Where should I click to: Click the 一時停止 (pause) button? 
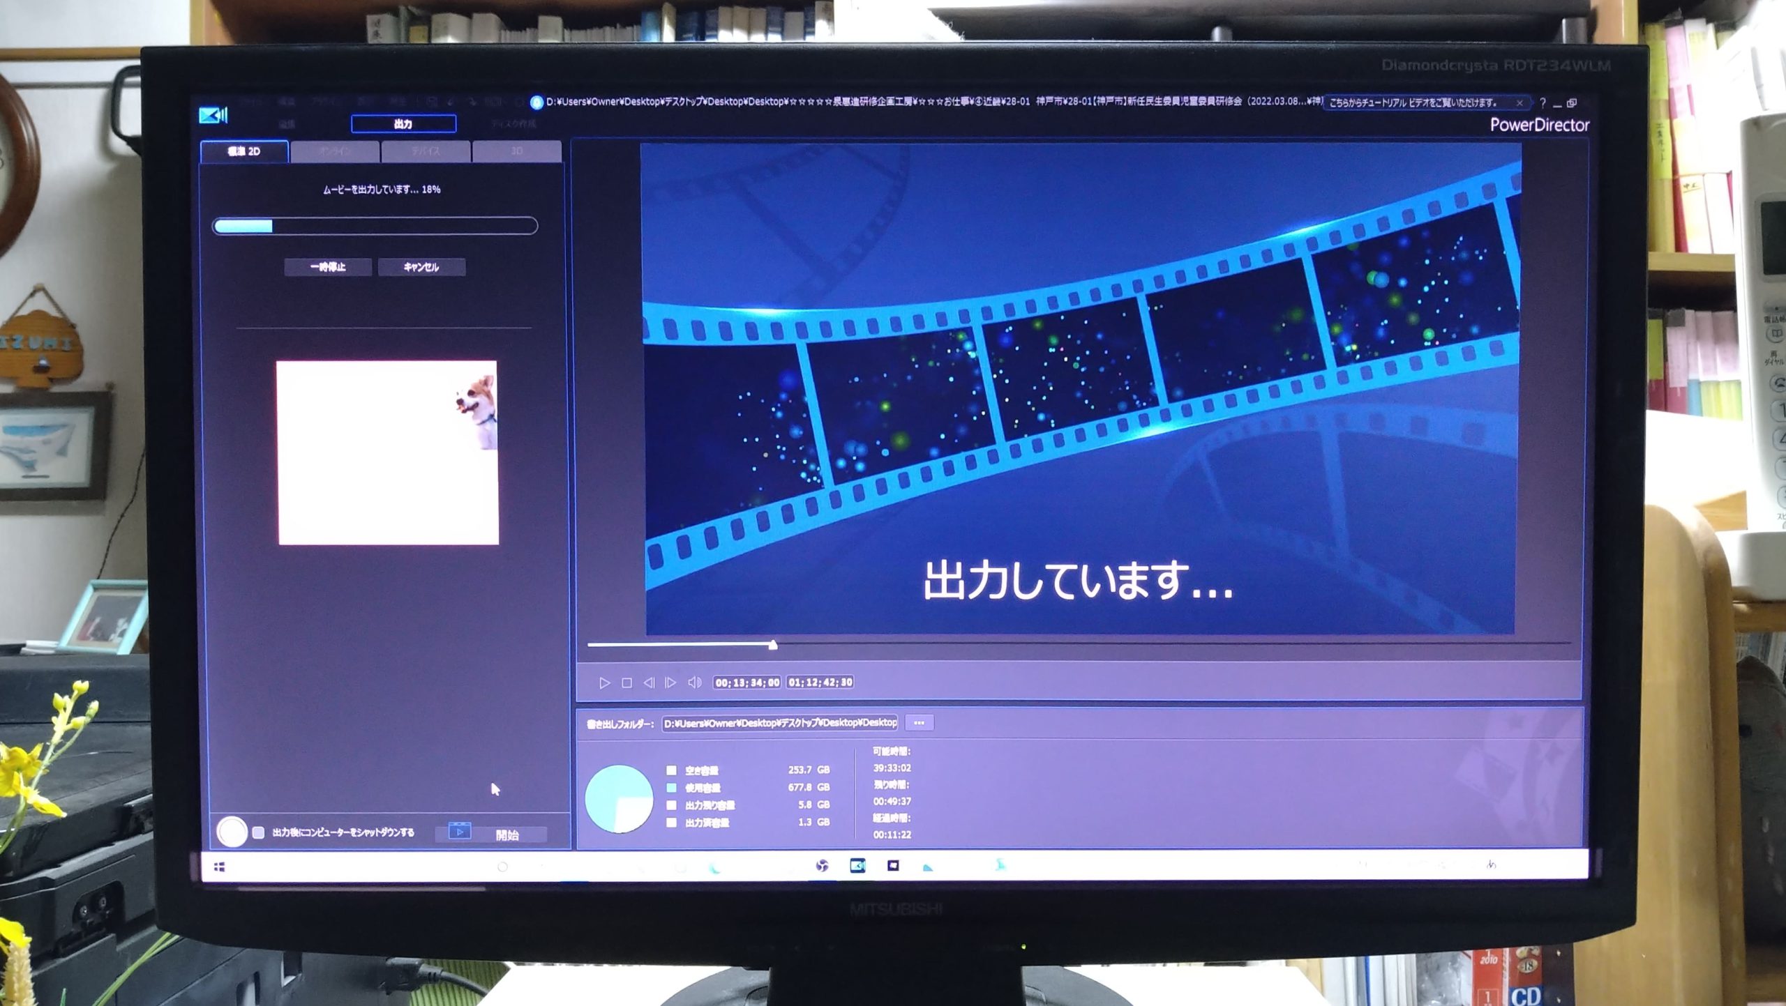click(x=328, y=267)
